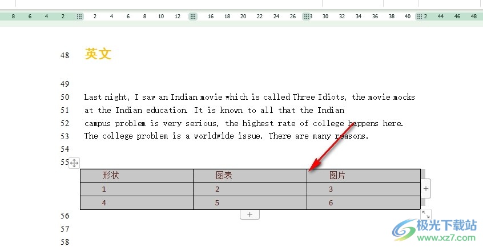Click the table cell containing 图表
Viewport: 483px width, 247px height.
[x=250, y=176]
